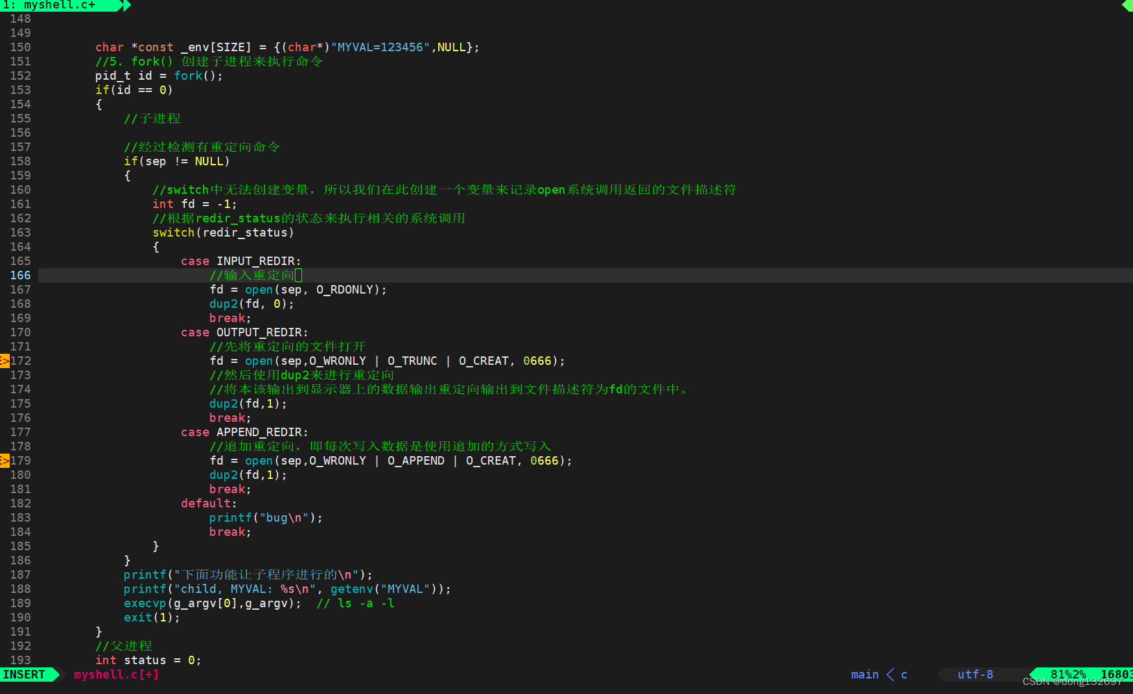1133x694 pixels.
Task: Click the warning marker on line 179
Action: [5, 461]
